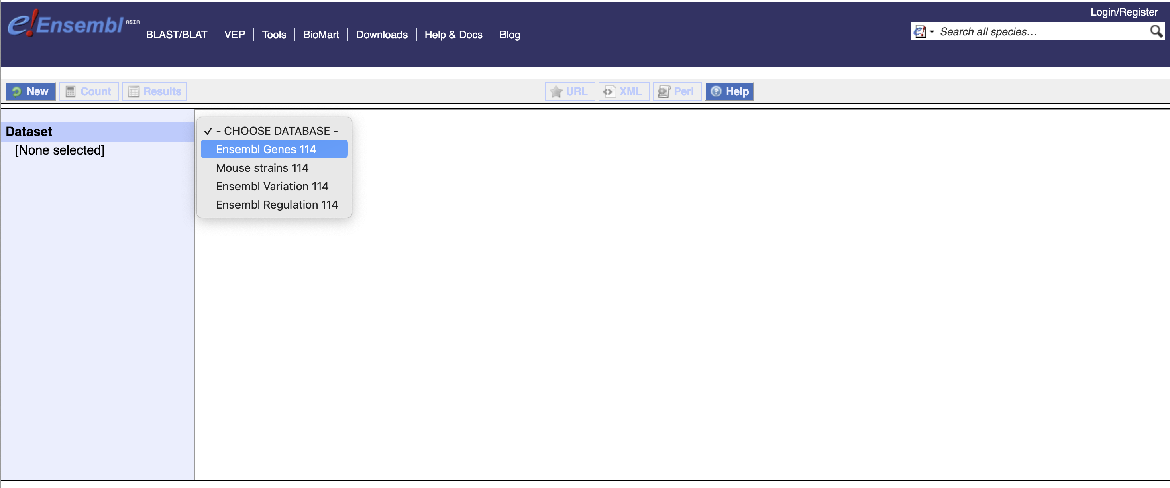This screenshot has width=1170, height=488.
Task: Open BioMart from navigation
Action: 321,35
